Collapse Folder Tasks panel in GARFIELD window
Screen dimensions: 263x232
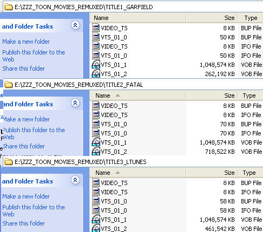75,25
